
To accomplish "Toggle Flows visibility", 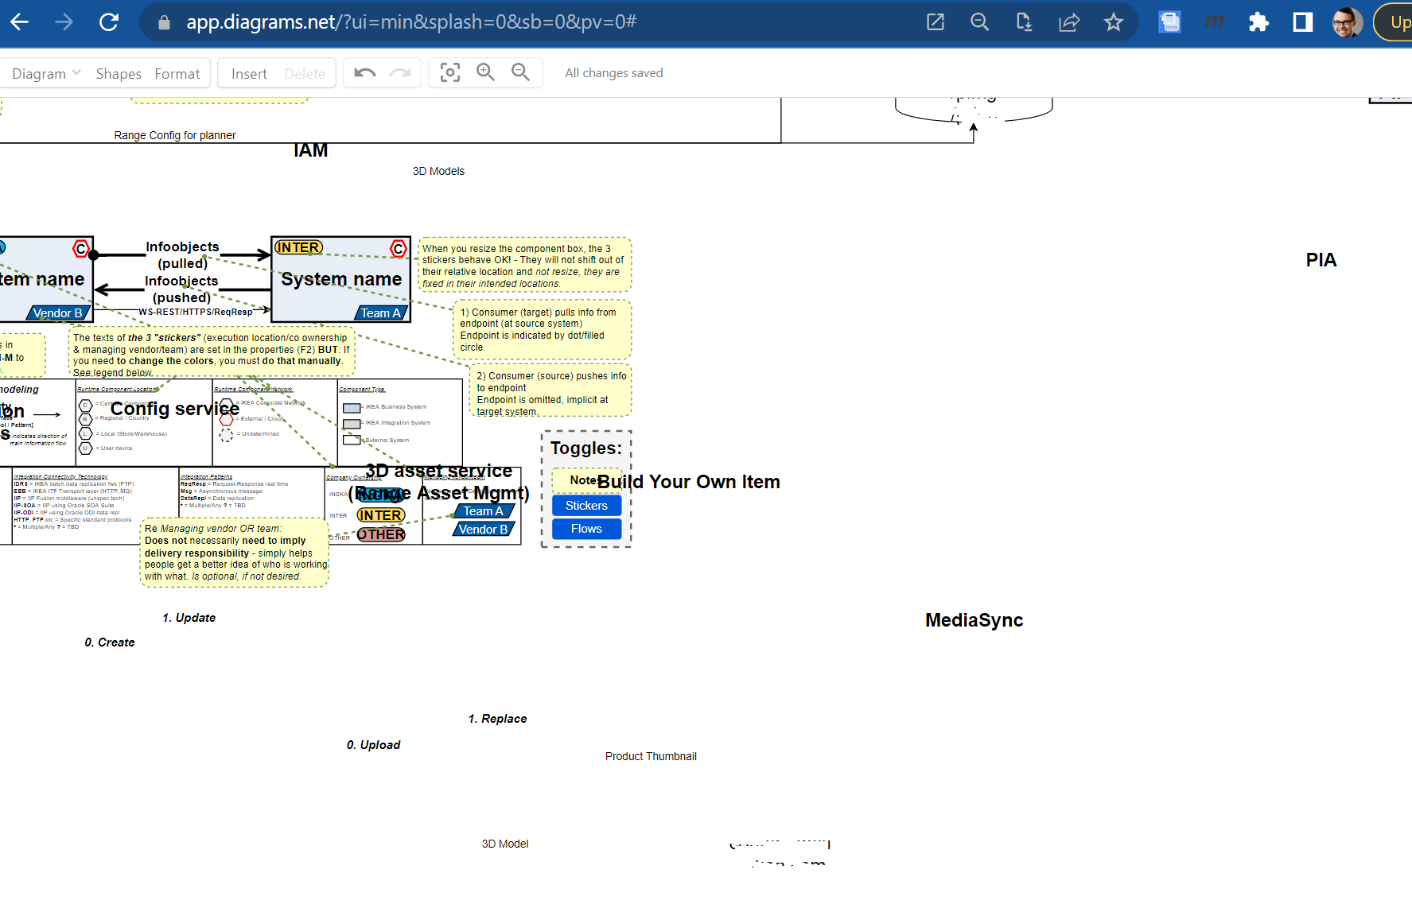I will [x=586, y=529].
